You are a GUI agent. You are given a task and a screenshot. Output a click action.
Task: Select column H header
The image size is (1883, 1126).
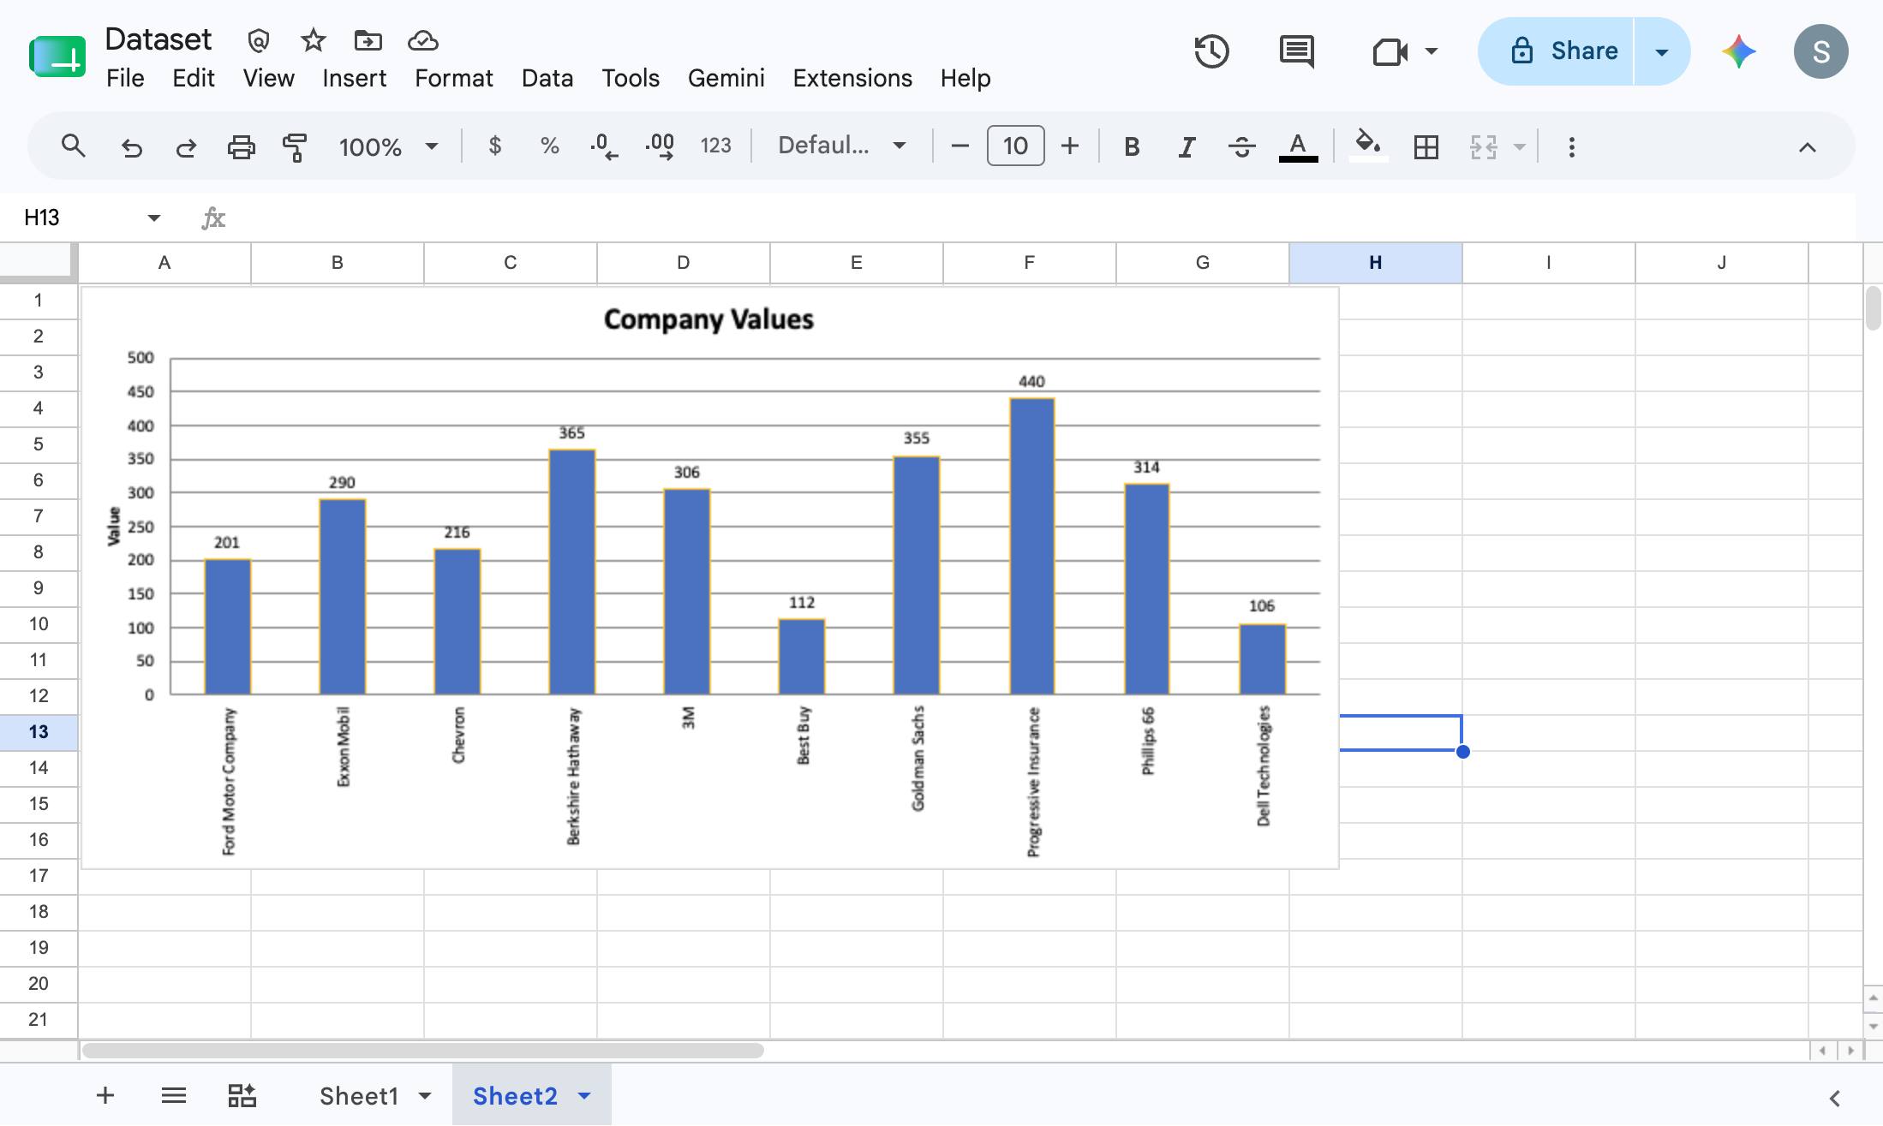click(x=1375, y=263)
